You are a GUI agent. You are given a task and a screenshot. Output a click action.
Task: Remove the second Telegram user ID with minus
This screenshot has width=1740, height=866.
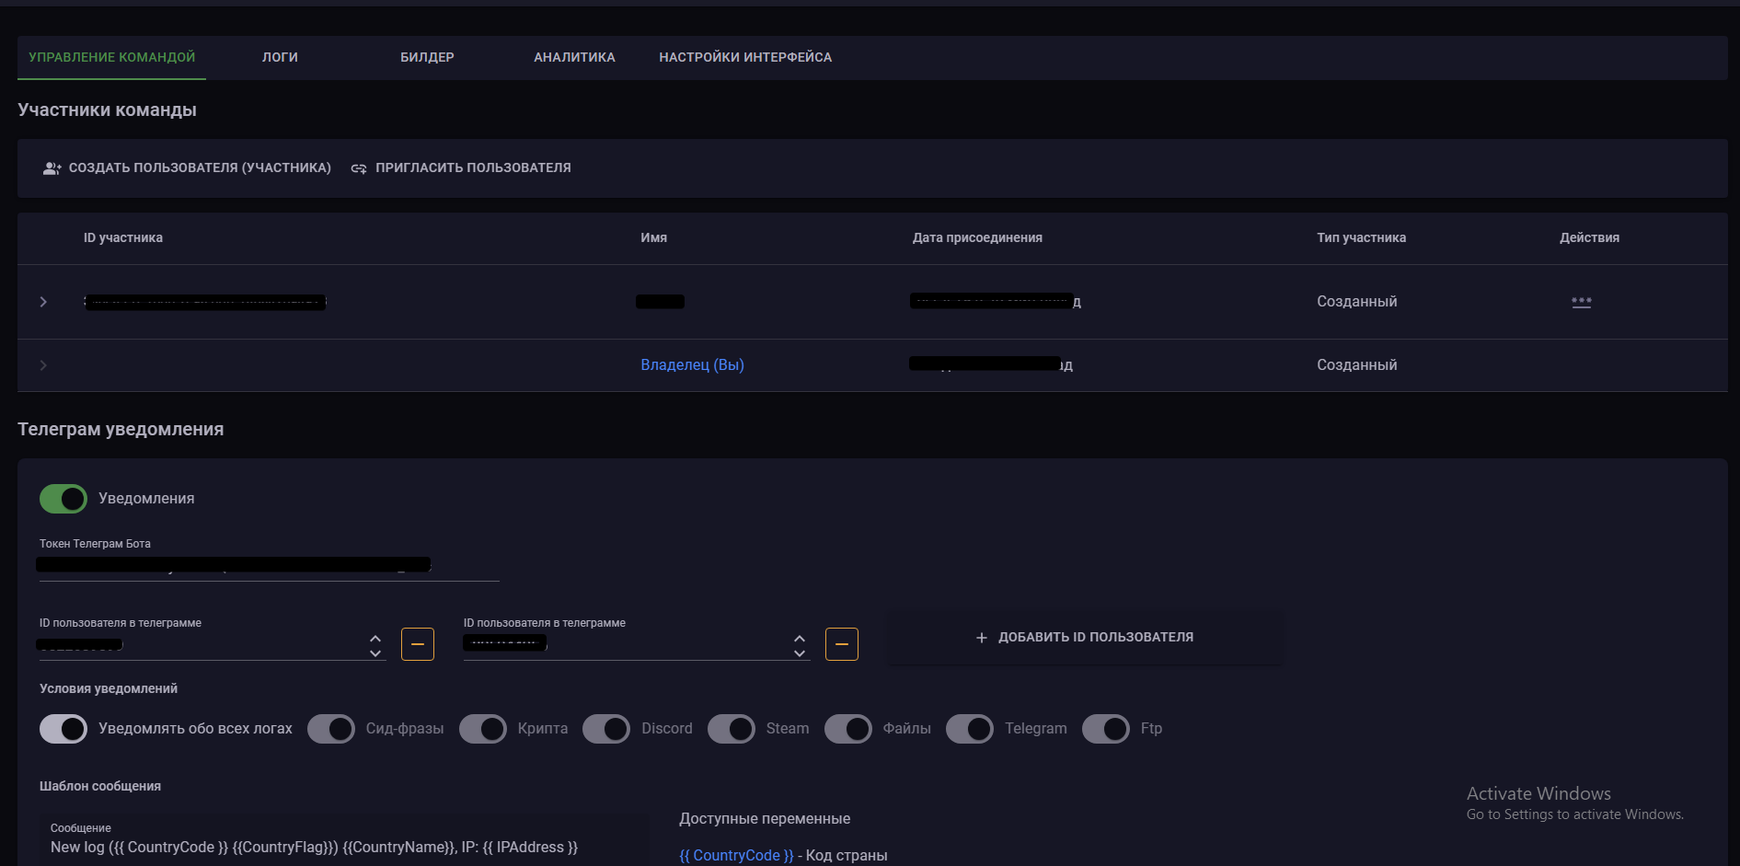pyautogui.click(x=841, y=644)
